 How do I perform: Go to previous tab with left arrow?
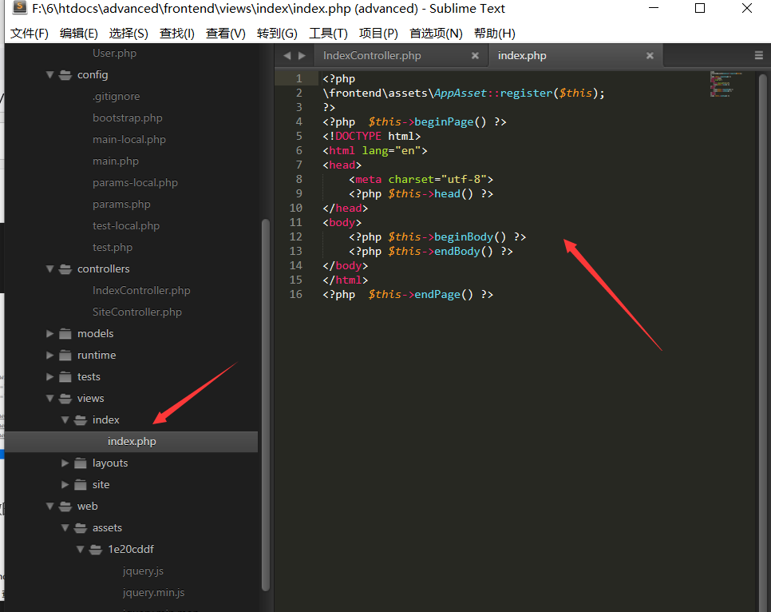click(x=287, y=56)
